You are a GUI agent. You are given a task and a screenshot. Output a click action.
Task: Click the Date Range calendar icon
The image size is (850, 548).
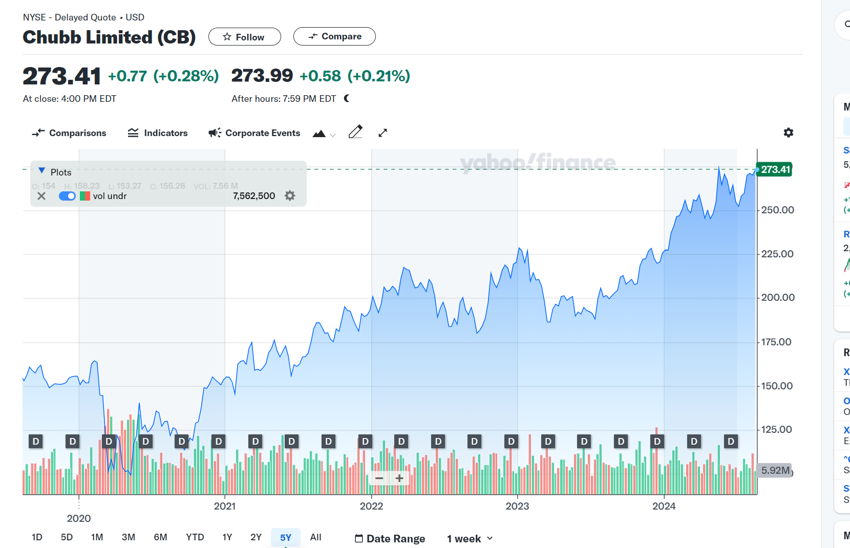tap(359, 539)
